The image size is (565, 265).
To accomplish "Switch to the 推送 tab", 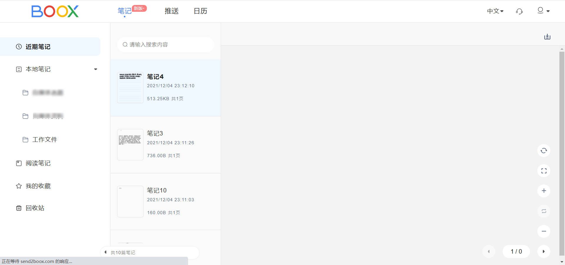I will tap(172, 11).
